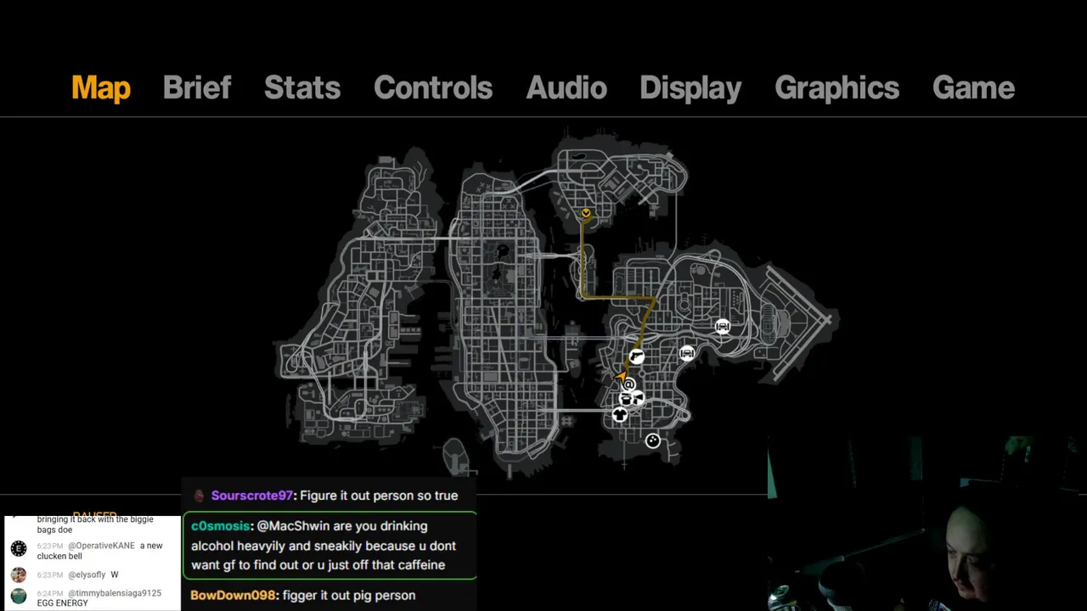
Task: Open the Controls menu tab
Action: pos(432,87)
